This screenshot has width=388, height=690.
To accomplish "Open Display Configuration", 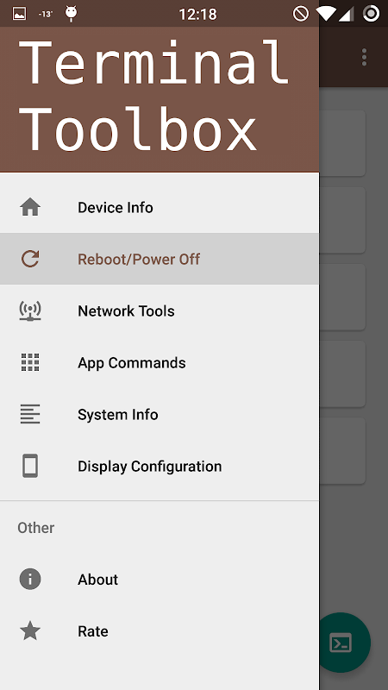I will click(x=160, y=466).
